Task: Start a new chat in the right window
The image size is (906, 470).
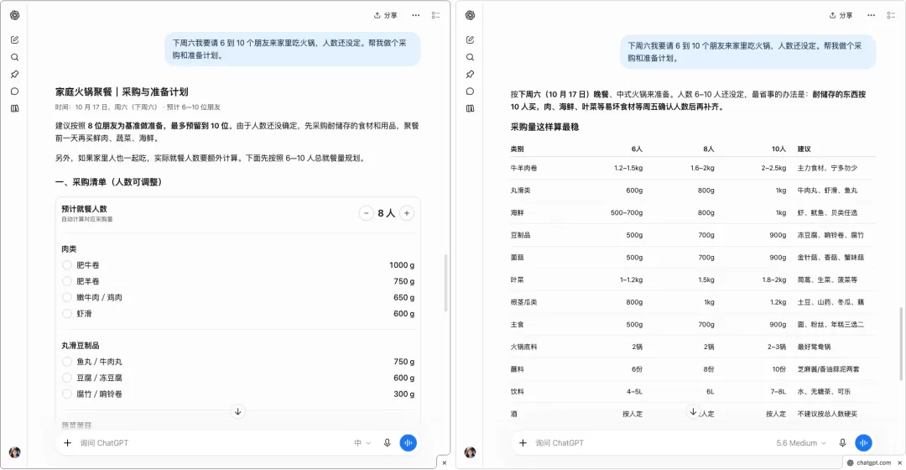Action: (471, 40)
